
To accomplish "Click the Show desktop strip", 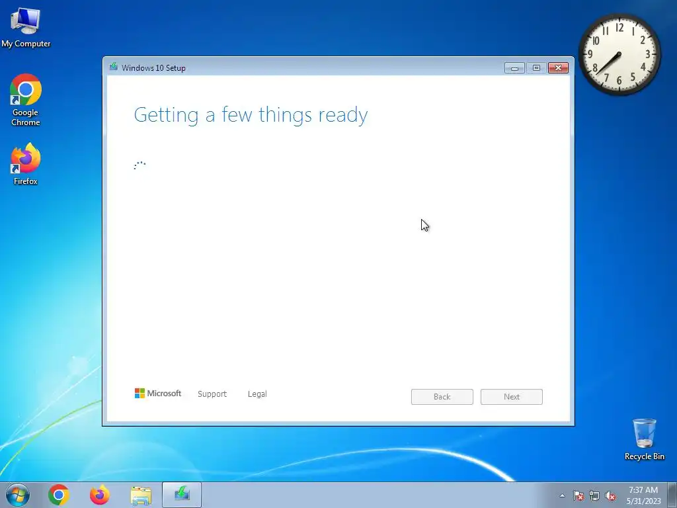I will click(x=672, y=495).
